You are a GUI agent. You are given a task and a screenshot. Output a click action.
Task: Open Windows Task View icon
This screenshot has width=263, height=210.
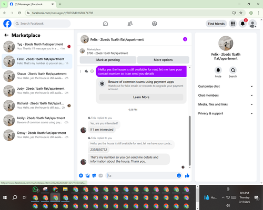coord(25,197)
